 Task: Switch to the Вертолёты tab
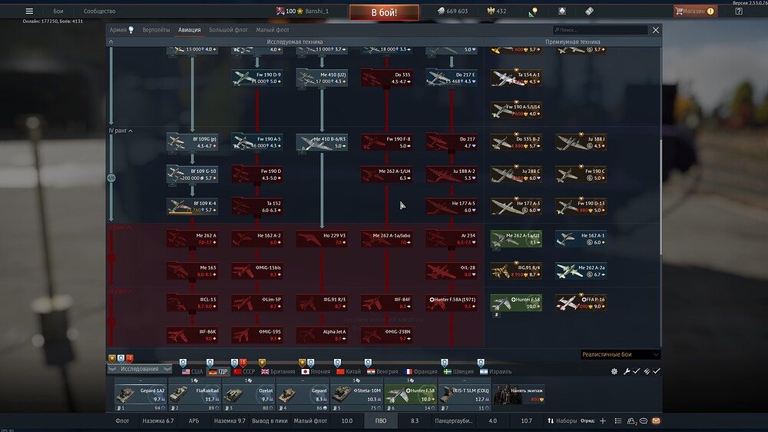click(156, 30)
